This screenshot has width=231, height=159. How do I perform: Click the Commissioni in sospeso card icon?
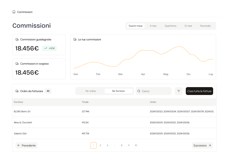pyautogui.click(x=17, y=63)
